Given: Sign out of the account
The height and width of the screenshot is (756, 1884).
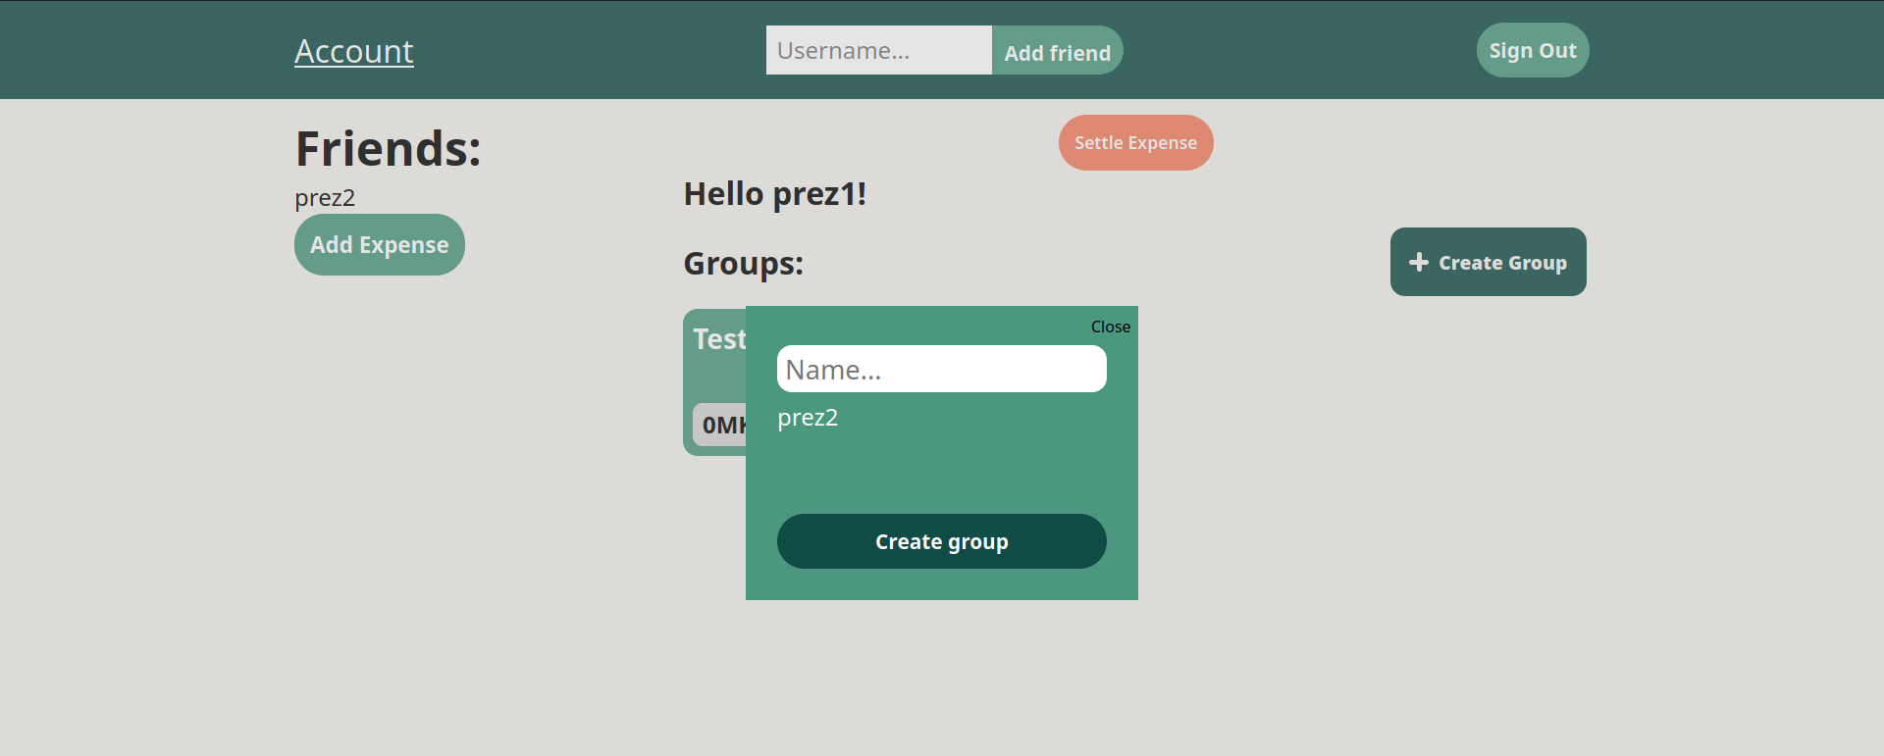Looking at the screenshot, I should 1532,50.
